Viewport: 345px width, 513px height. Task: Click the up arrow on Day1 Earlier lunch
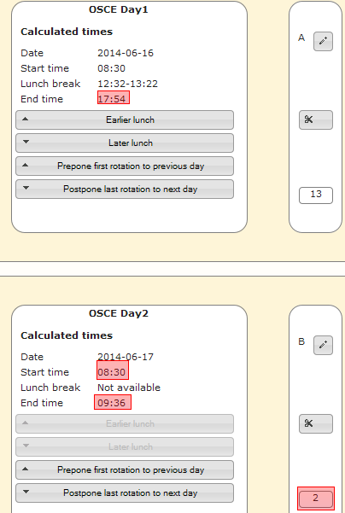26,120
